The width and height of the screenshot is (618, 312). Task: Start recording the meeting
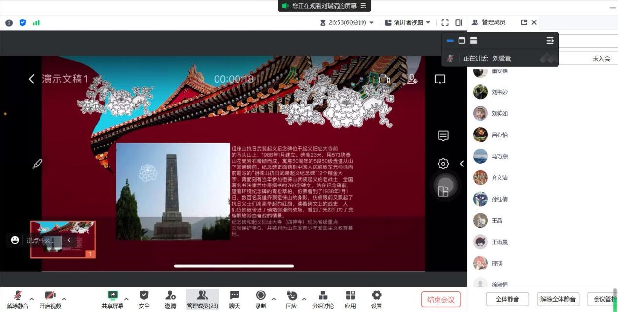[x=261, y=299]
